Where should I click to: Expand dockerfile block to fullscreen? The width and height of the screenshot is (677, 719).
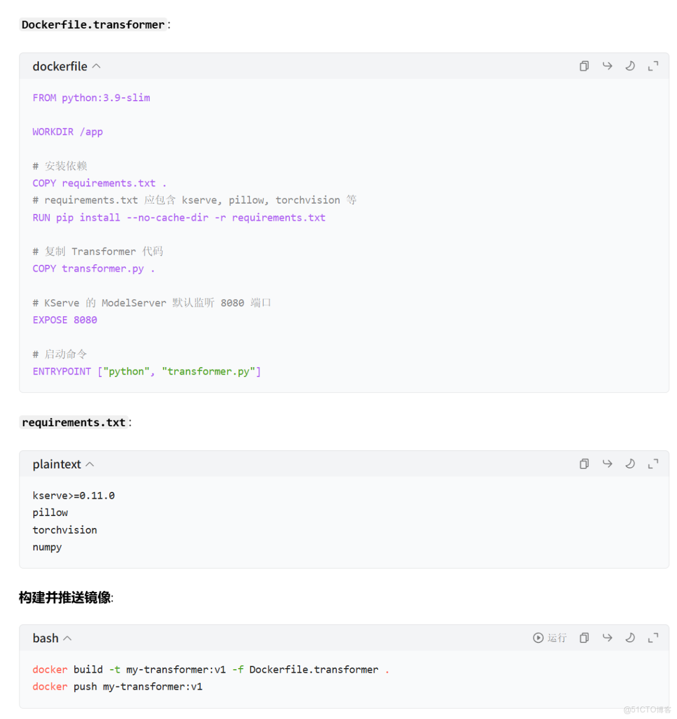(x=653, y=66)
